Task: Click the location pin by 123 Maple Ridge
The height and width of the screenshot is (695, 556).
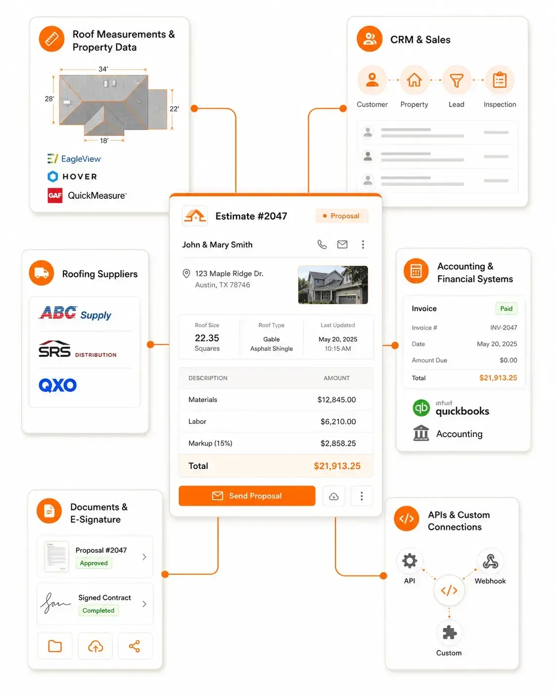Action: point(186,274)
